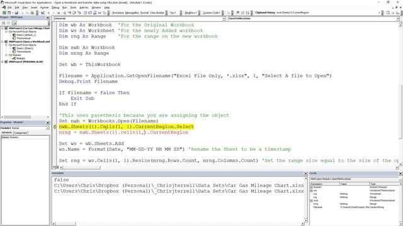
Task: Close the Locals window pane
Action: pos(400,173)
